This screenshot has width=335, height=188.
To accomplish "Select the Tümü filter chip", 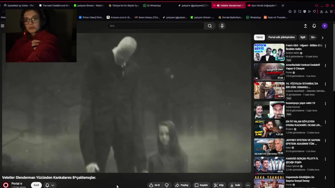I will click(x=259, y=37).
